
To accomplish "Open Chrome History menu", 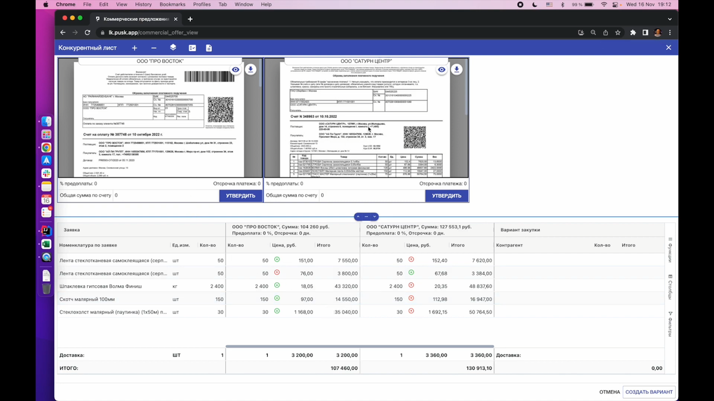I will tap(143, 4).
